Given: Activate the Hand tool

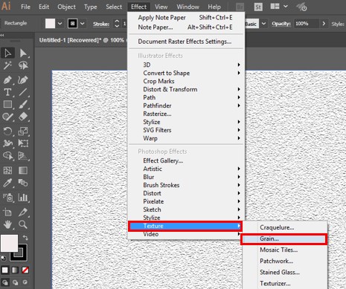Looking at the screenshot, I should pos(7,224).
